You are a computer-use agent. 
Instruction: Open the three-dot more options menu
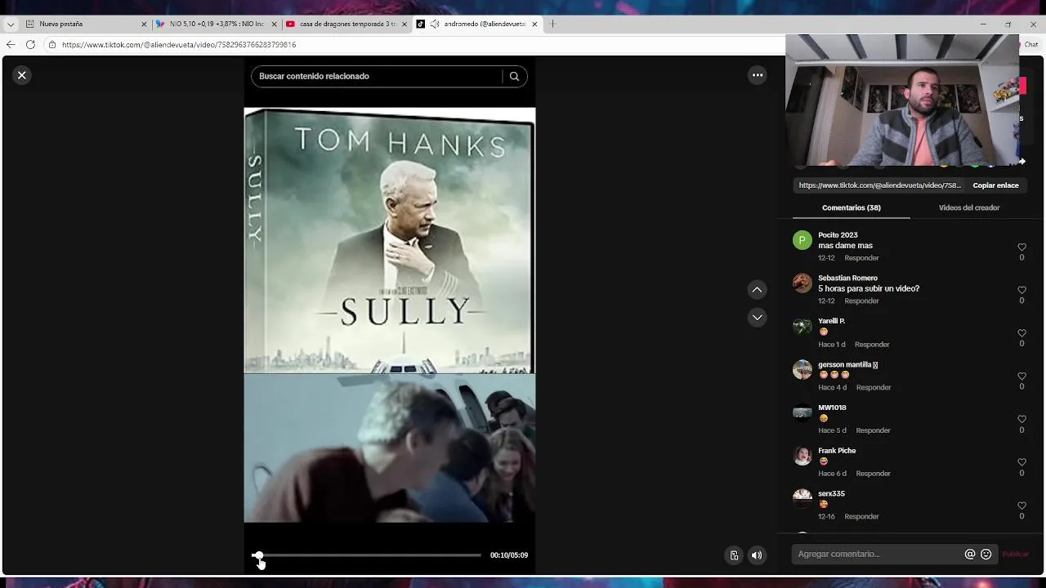point(758,75)
